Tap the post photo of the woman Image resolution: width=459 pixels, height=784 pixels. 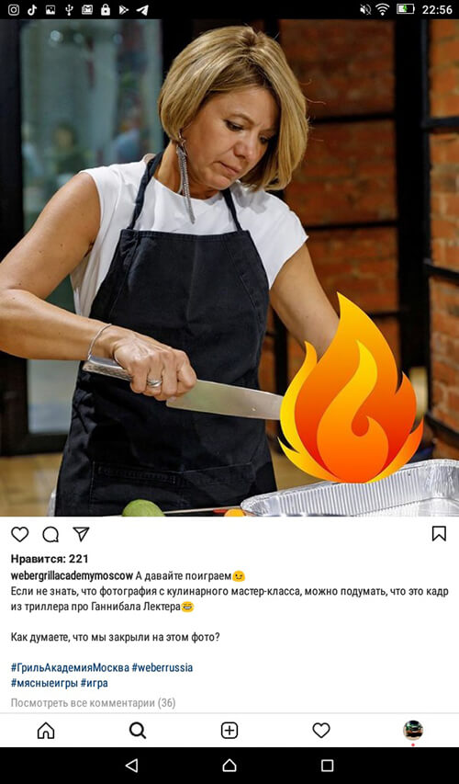tap(229, 267)
